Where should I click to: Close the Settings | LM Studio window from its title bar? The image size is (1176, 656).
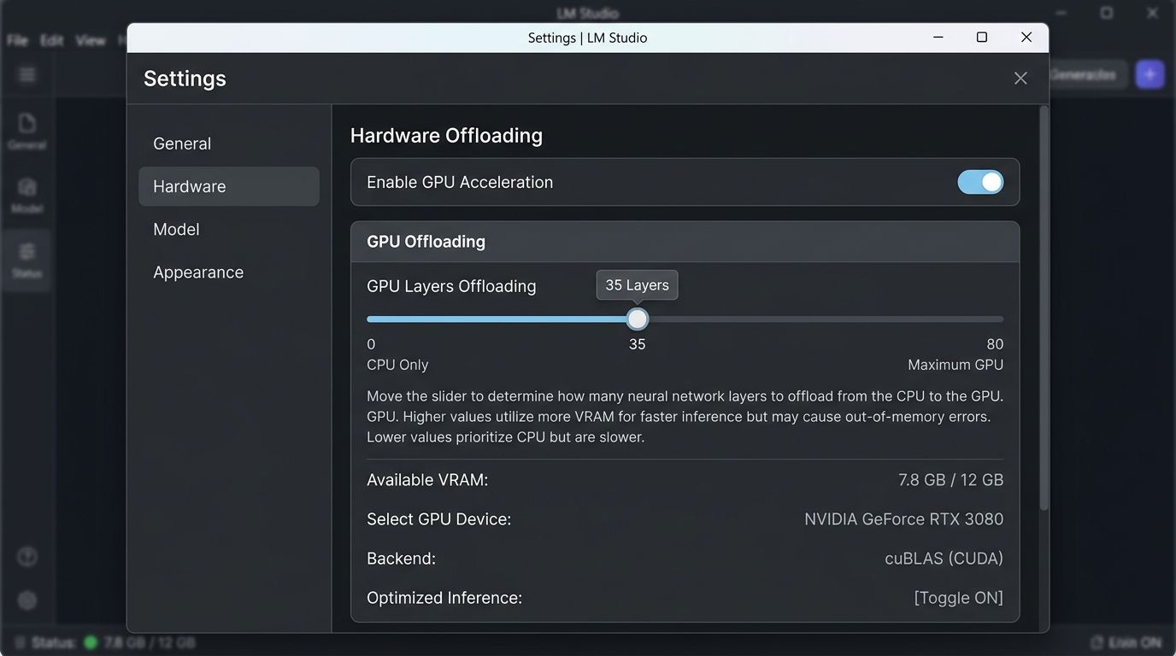click(x=1026, y=38)
